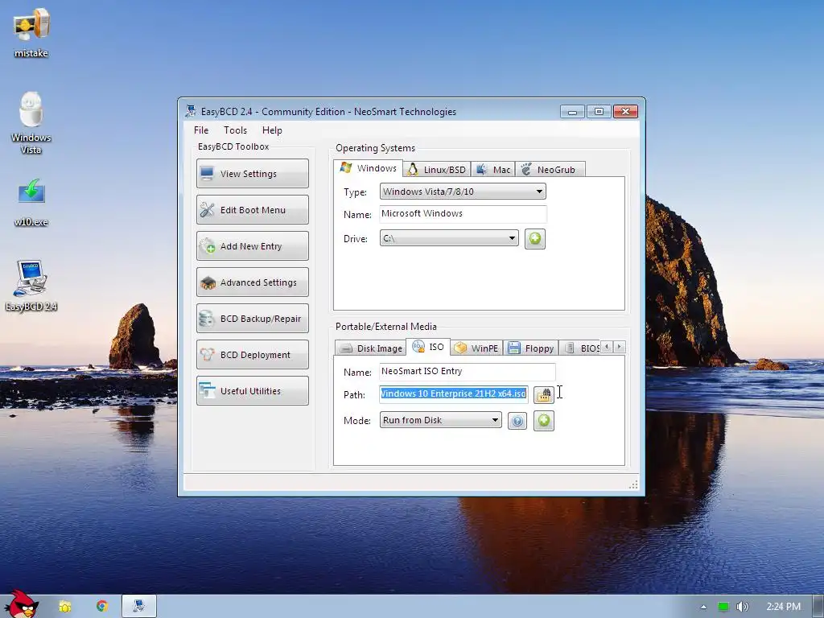Open the Tools menu
The image size is (824, 618).
(235, 130)
